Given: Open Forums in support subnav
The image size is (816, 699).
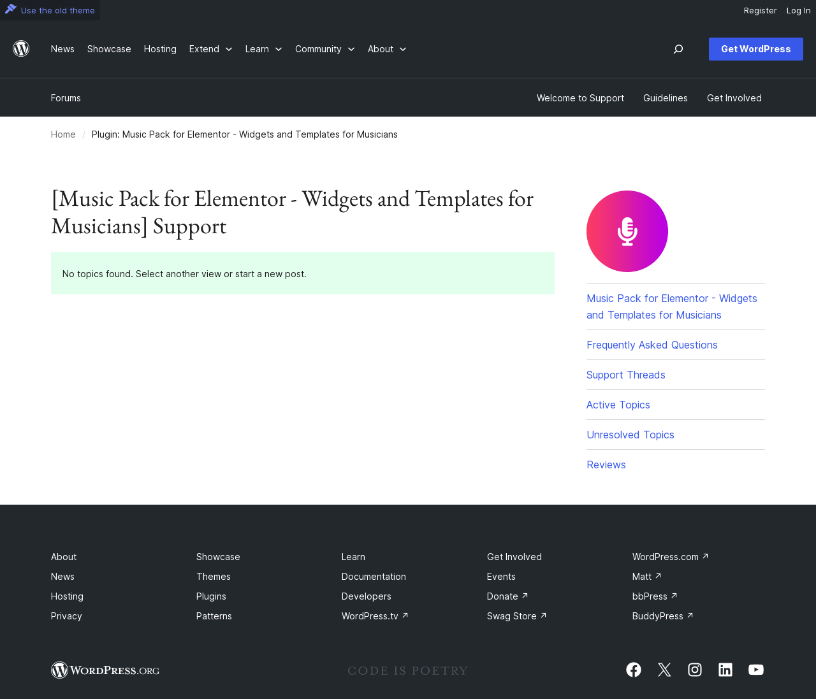Looking at the screenshot, I should pyautogui.click(x=66, y=97).
